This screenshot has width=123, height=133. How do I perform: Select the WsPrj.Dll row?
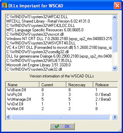click(62, 95)
